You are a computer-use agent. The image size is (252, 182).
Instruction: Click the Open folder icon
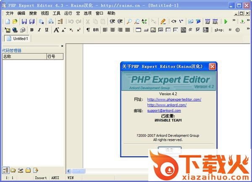point(15,21)
